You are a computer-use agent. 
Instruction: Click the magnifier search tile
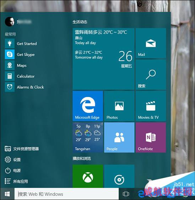(x=151, y=74)
